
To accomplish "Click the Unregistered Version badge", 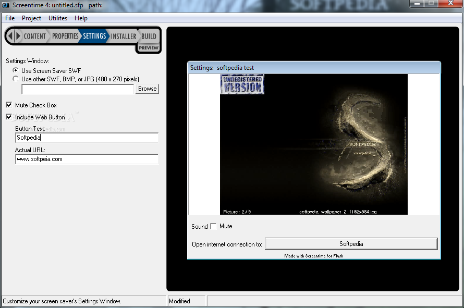I will pyautogui.click(x=242, y=84).
